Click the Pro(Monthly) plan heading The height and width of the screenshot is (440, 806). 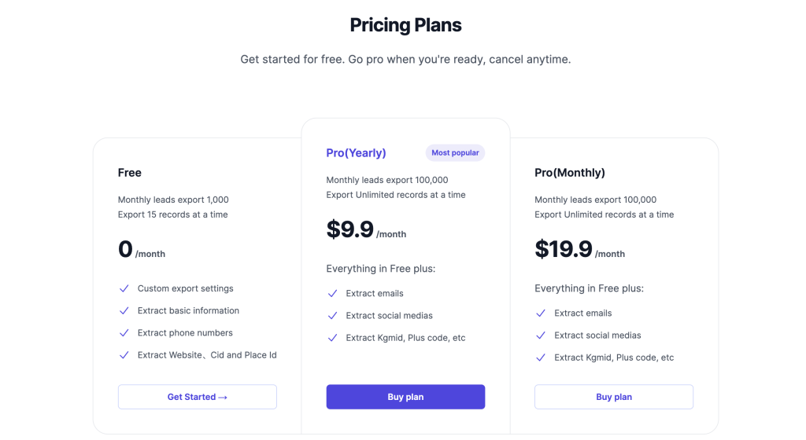[570, 173]
